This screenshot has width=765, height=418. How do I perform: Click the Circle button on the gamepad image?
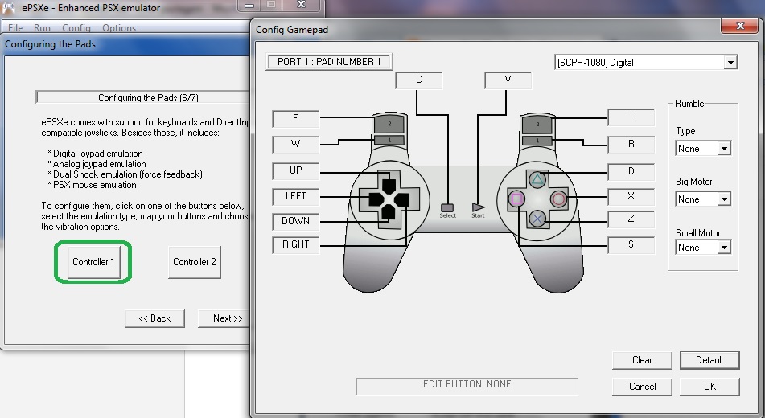tap(558, 199)
